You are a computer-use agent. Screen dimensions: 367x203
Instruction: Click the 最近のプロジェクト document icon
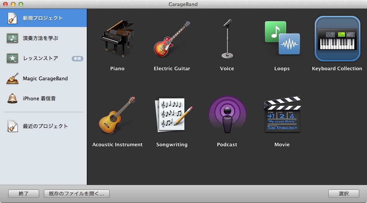pyautogui.click(x=12, y=126)
